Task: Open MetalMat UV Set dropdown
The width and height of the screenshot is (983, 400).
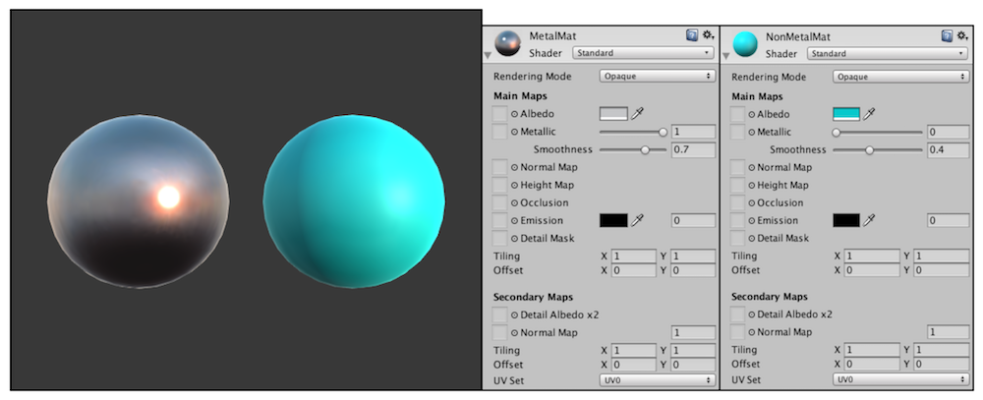Action: tap(657, 380)
